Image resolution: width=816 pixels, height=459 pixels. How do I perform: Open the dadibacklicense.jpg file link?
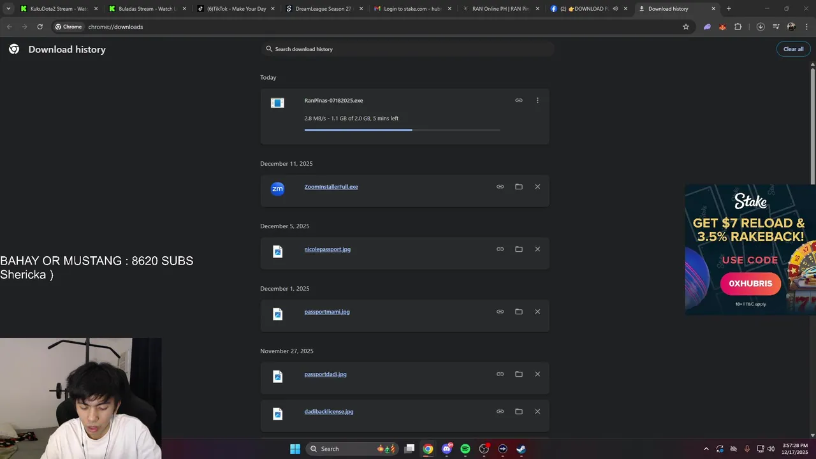pyautogui.click(x=329, y=411)
